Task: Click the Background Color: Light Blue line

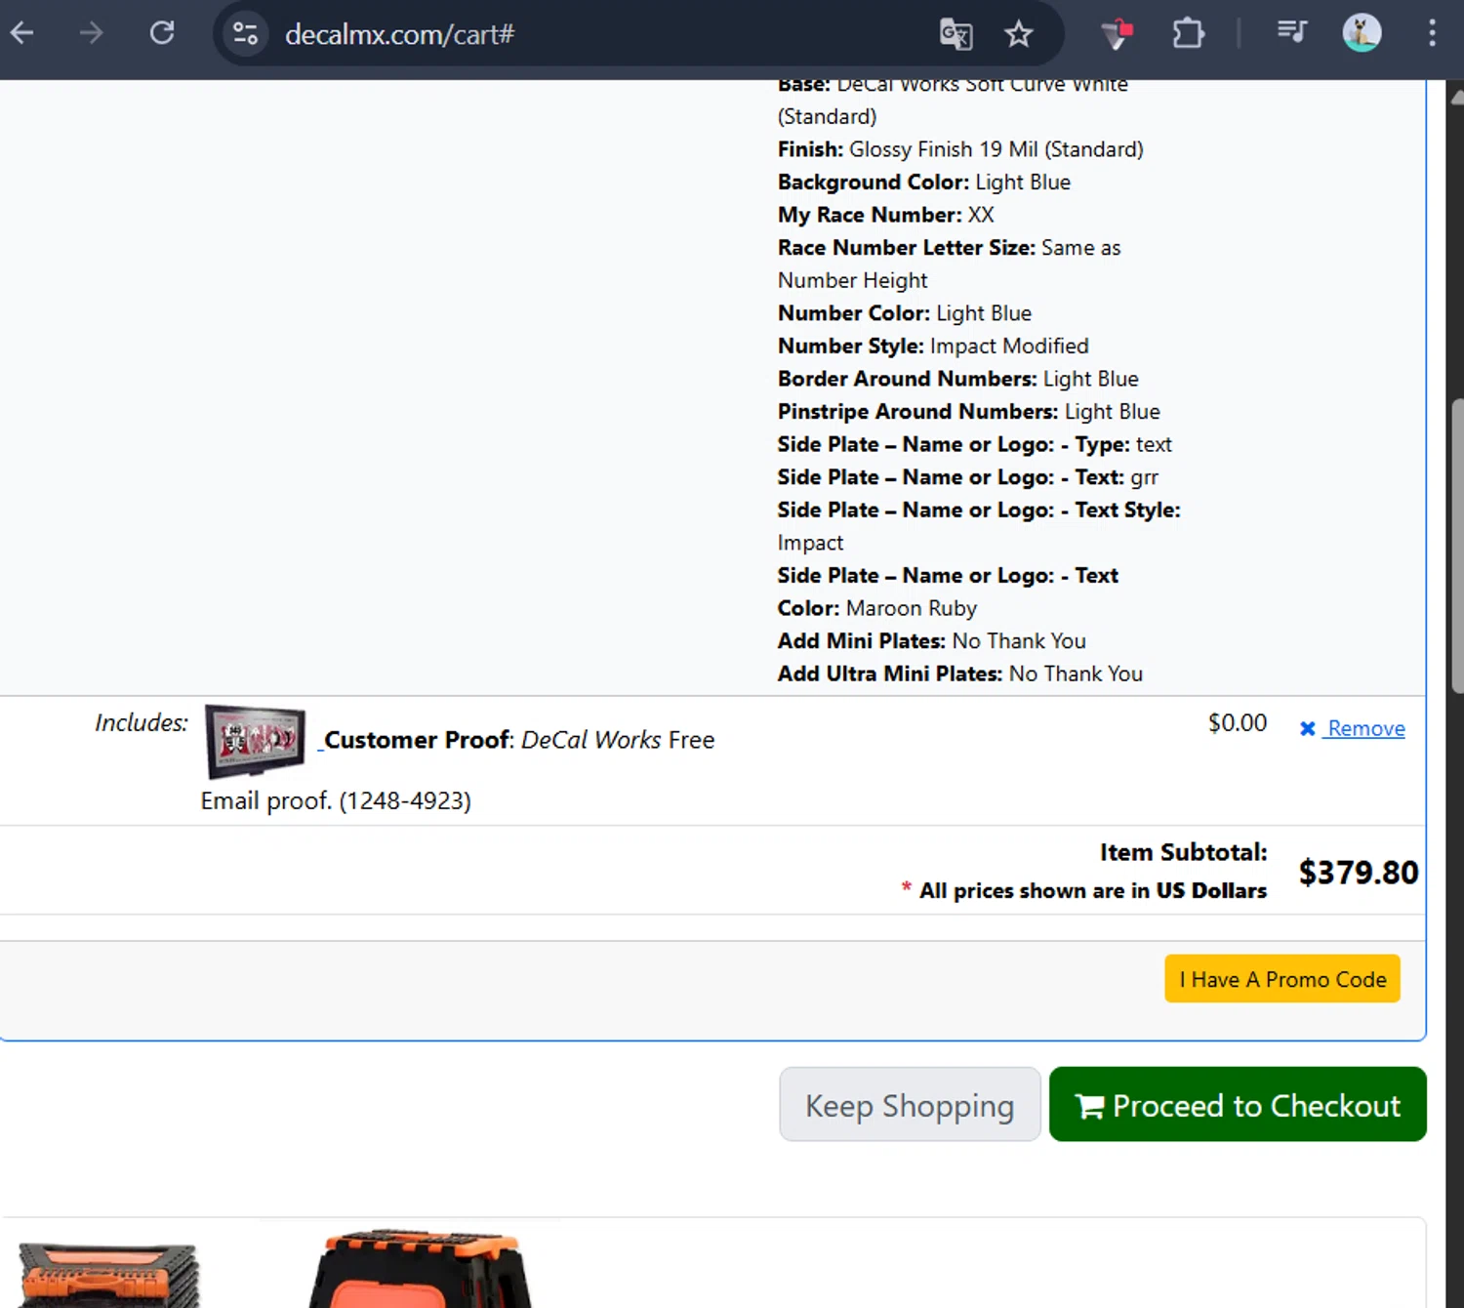Action: (923, 183)
